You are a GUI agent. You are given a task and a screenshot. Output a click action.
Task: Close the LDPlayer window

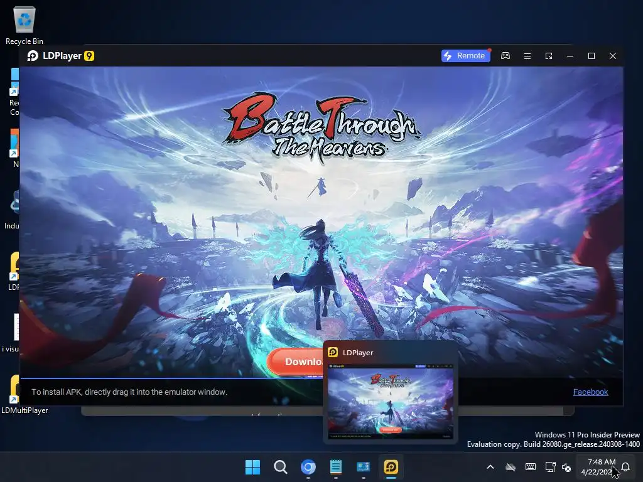[x=613, y=56]
